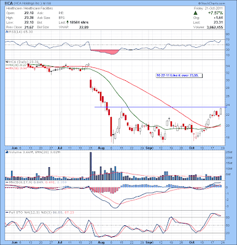Click the MACD(8,17,9) indicator label
Viewport: 237px width, 245px height.
[x=36, y=182]
